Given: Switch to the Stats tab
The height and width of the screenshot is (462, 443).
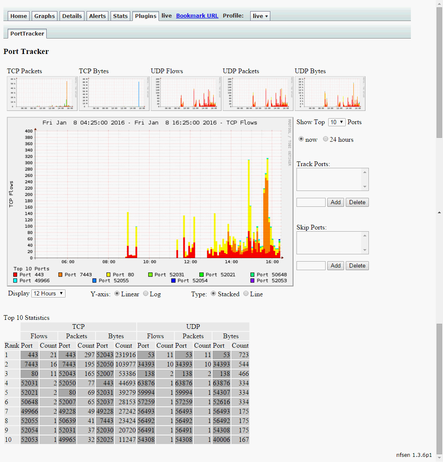Looking at the screenshot, I should click(120, 16).
